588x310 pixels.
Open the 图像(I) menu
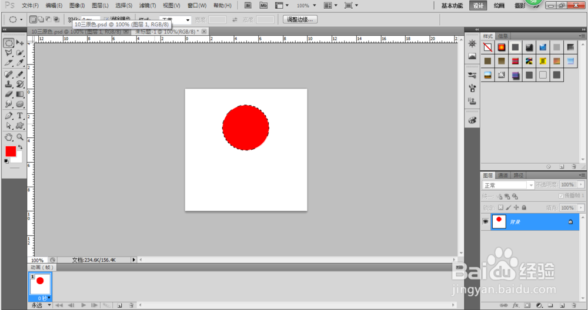click(77, 6)
